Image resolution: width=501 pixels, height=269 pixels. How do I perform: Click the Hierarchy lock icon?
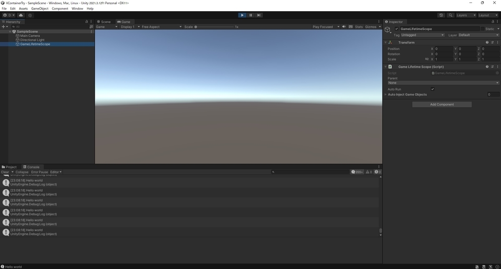pyautogui.click(x=87, y=22)
